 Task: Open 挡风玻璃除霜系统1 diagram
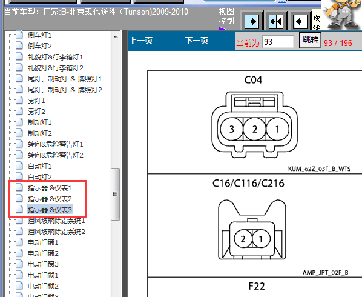coord(56,221)
